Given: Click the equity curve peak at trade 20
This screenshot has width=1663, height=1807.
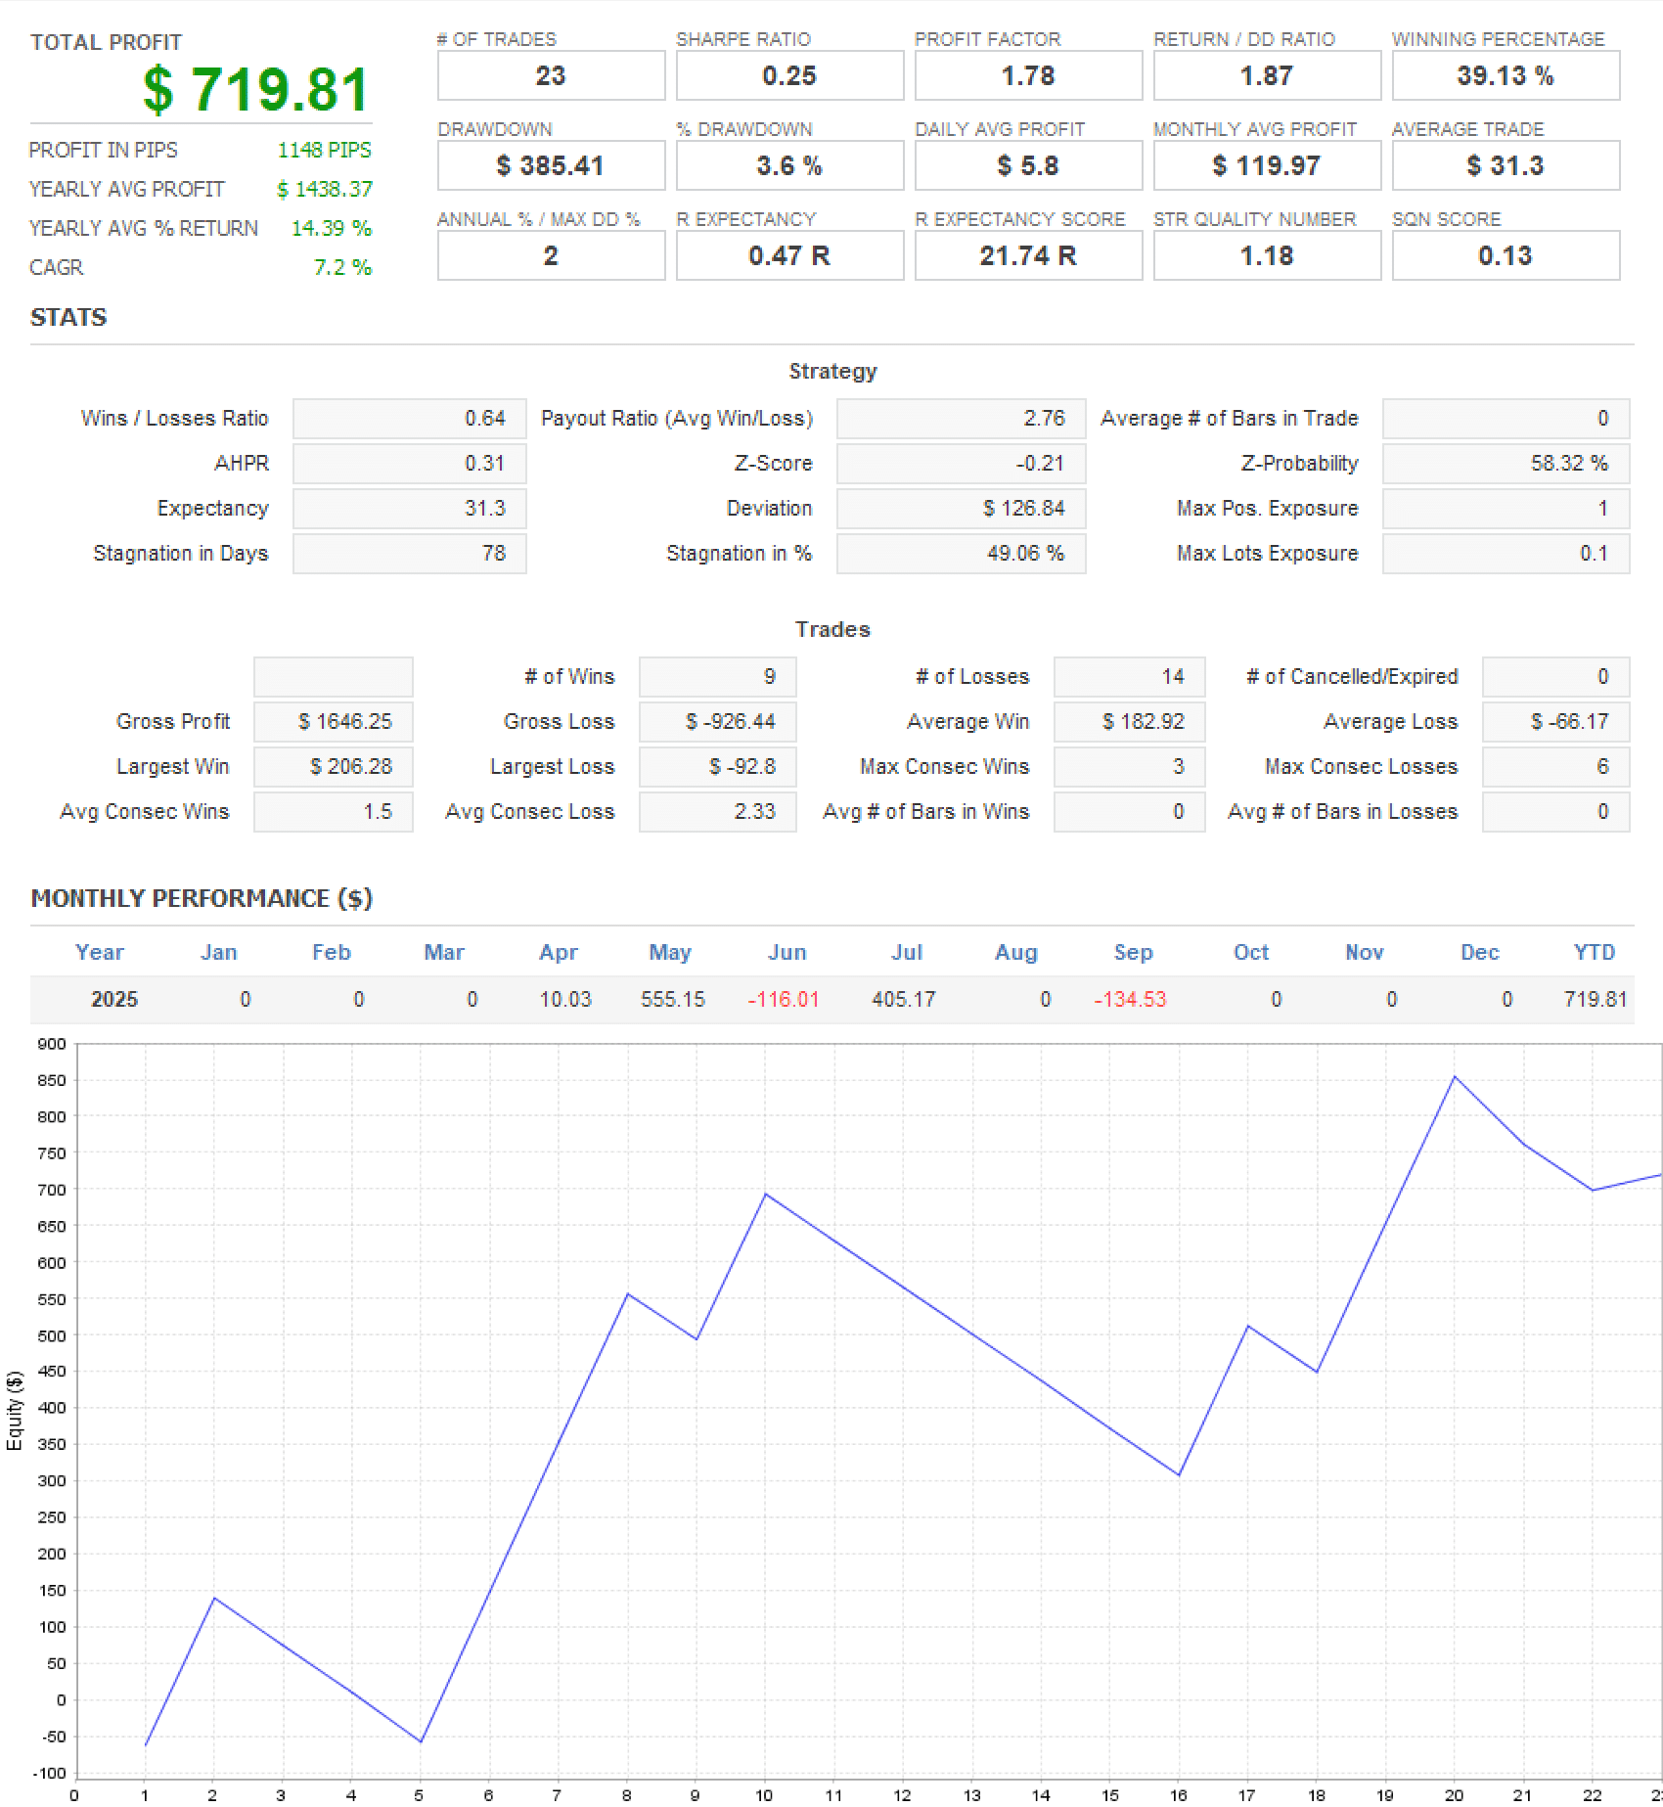Looking at the screenshot, I should (x=1455, y=1077).
